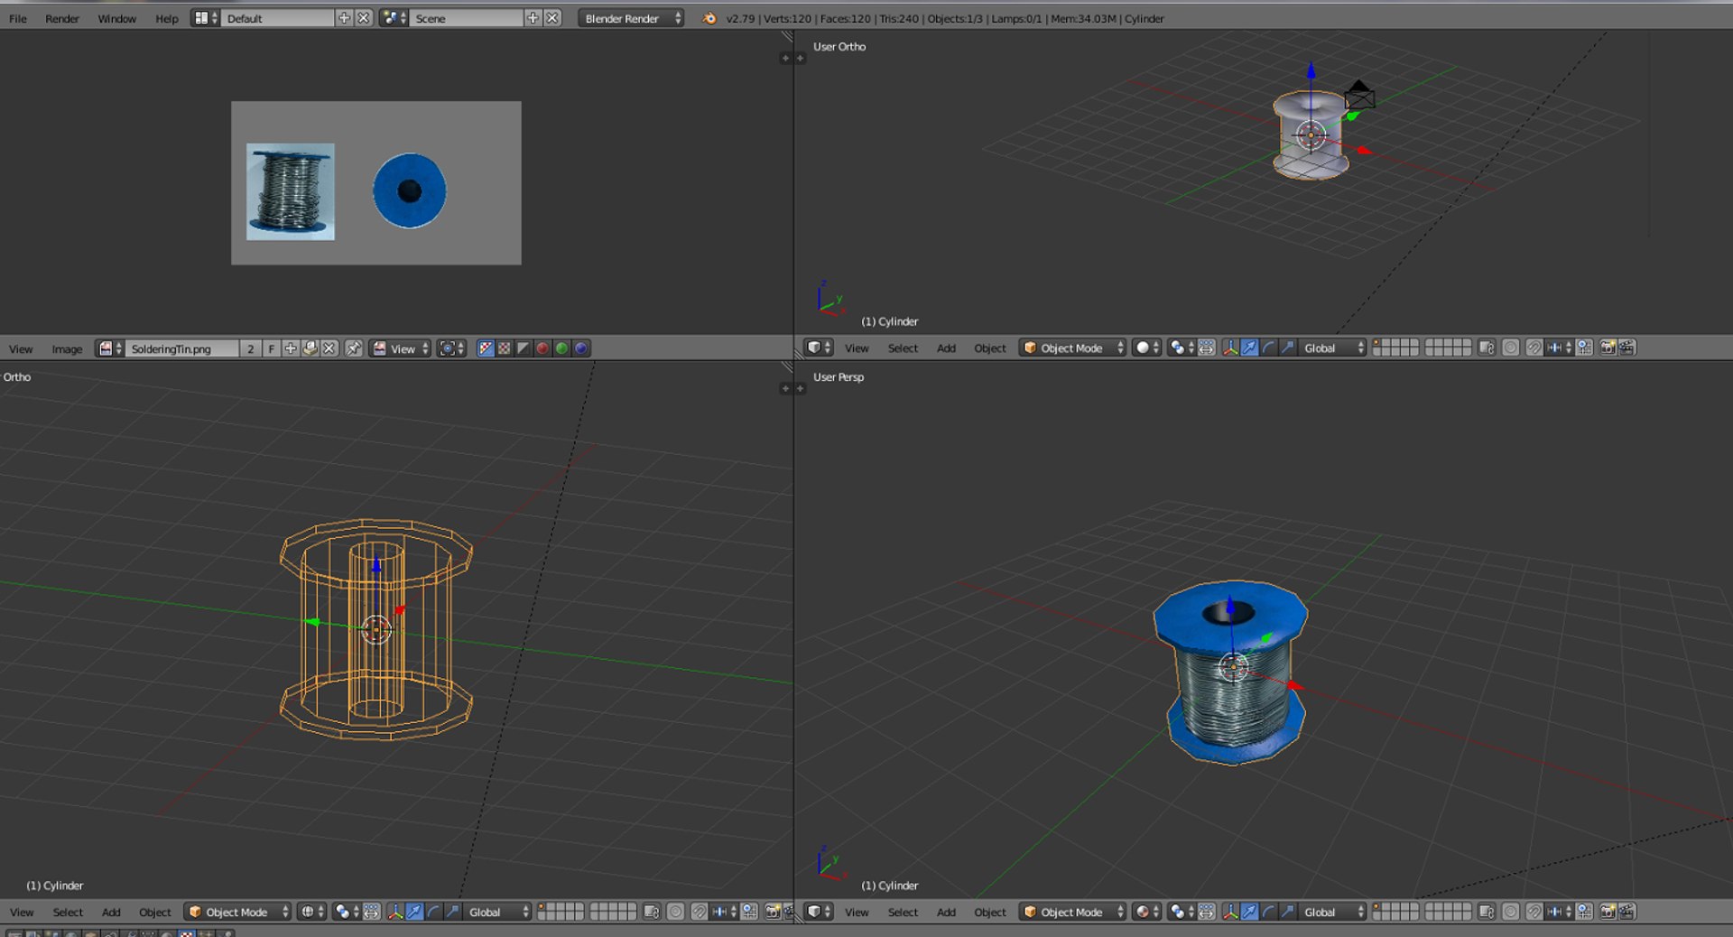1733x937 pixels.
Task: Browse images with the icon beside SolderingTin.png
Action: click(x=110, y=348)
